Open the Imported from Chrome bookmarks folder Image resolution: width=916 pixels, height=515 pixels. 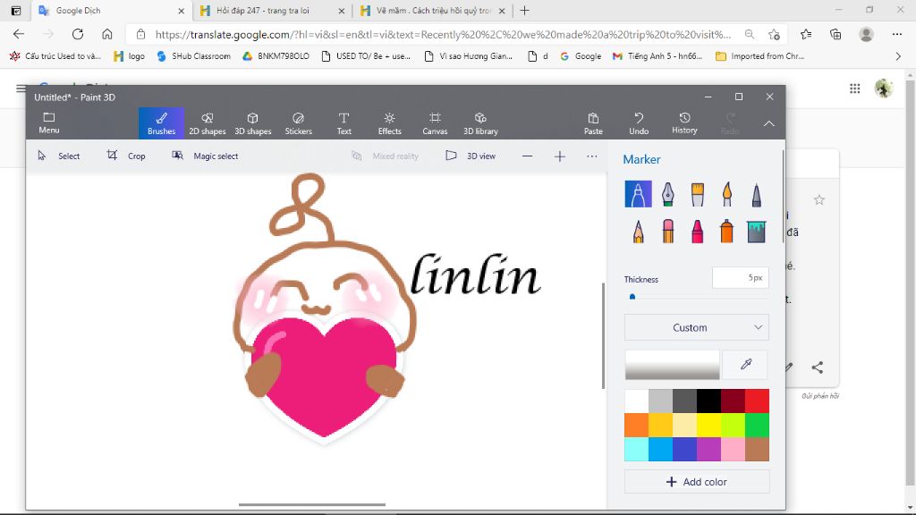760,56
